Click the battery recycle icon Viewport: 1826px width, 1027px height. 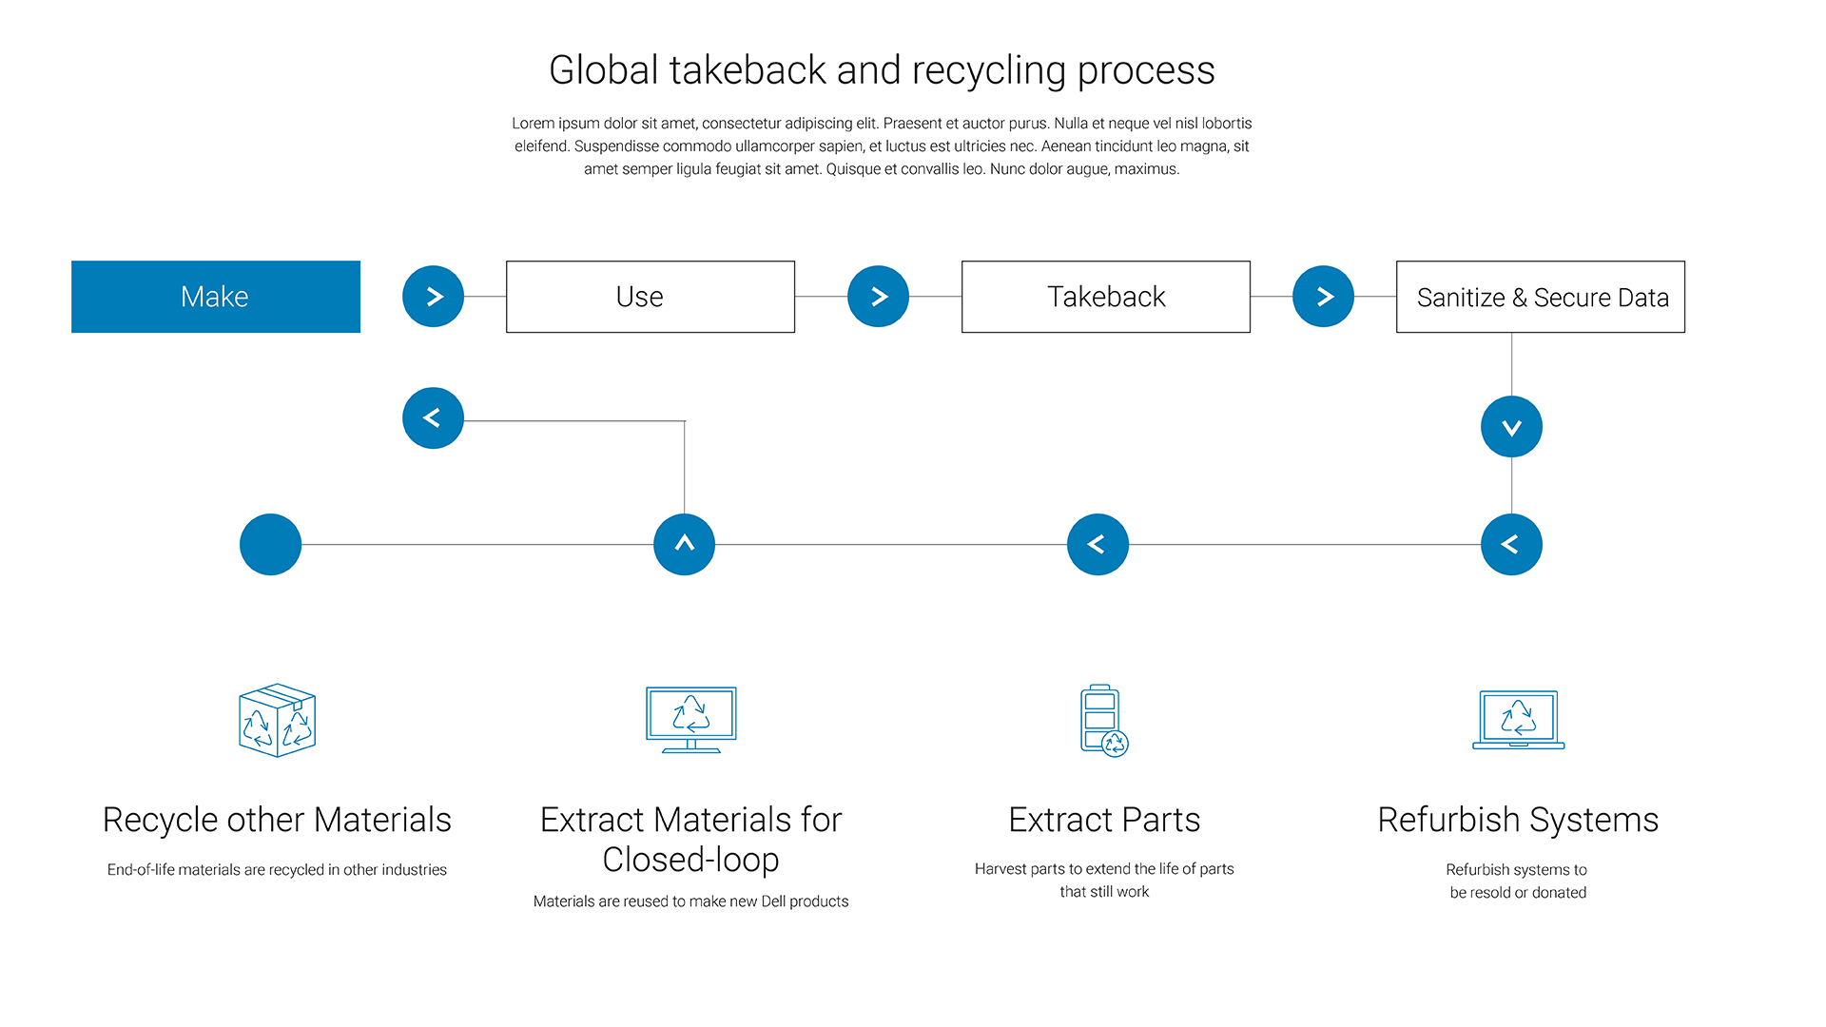coord(1103,720)
